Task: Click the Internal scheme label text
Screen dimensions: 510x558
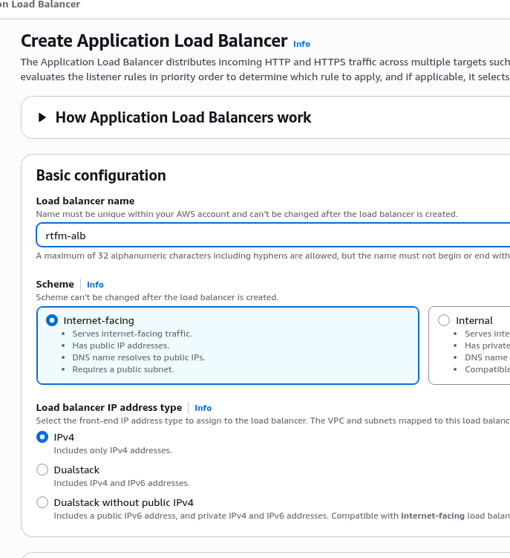Action: click(x=474, y=320)
